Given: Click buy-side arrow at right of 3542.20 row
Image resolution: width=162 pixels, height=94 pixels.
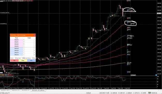Looking at the screenshot, I should (34, 50).
